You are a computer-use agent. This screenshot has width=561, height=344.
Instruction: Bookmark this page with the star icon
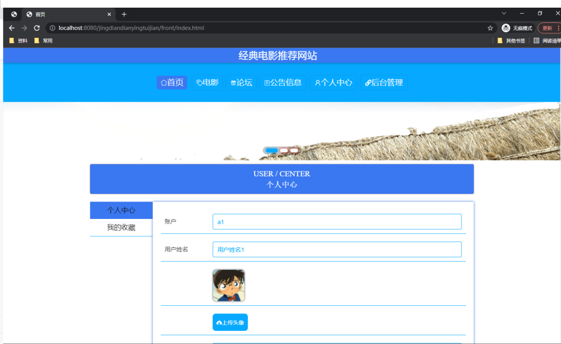point(490,28)
